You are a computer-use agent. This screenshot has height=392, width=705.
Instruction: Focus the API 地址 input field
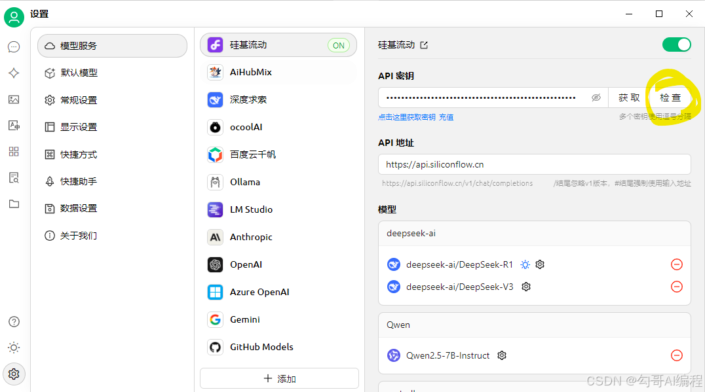point(535,164)
